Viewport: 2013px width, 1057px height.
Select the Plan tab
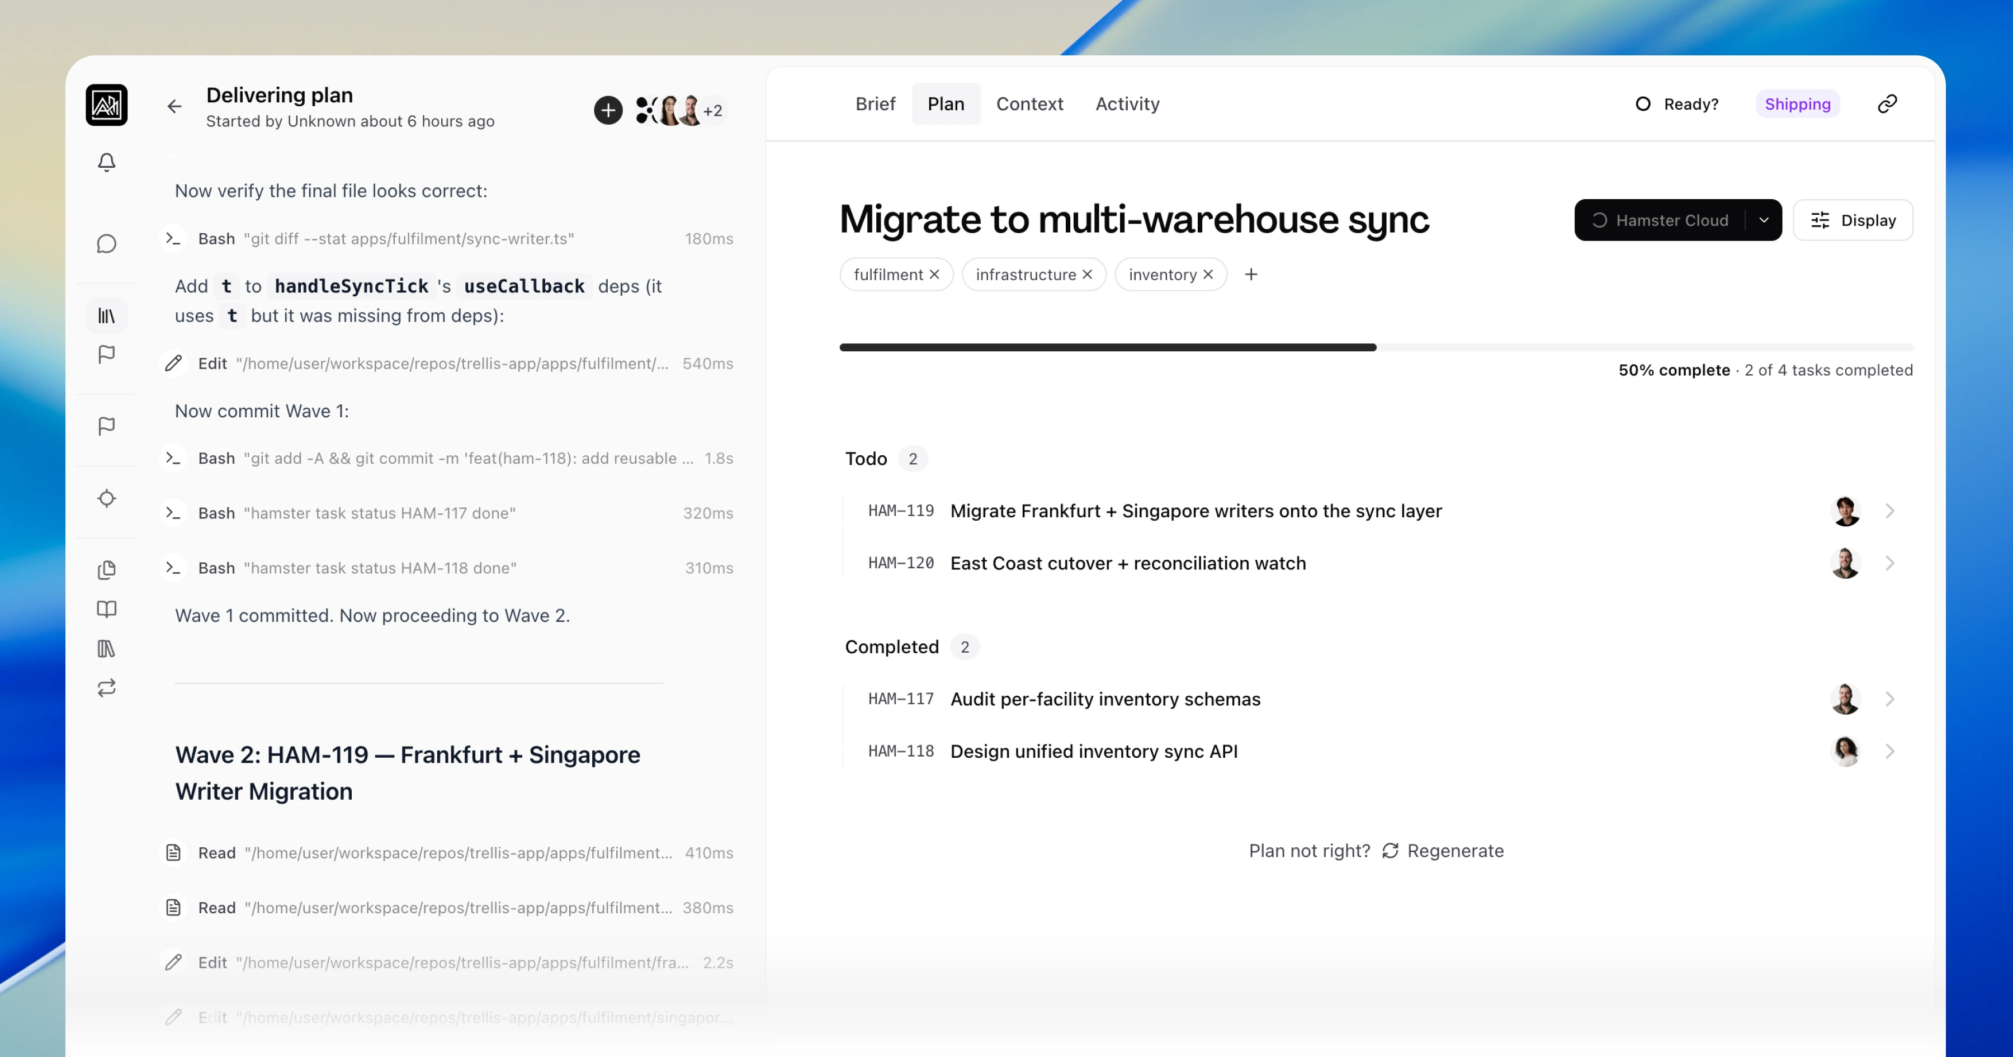point(946,104)
